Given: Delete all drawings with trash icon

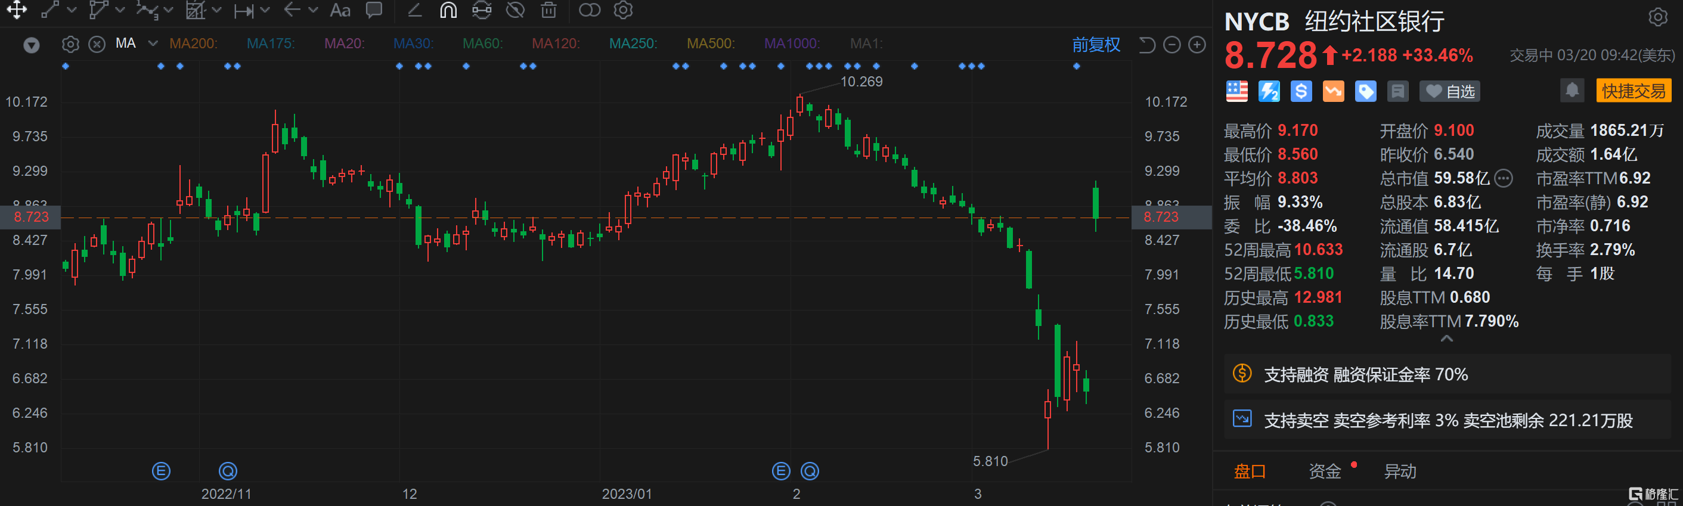Looking at the screenshot, I should (549, 10).
